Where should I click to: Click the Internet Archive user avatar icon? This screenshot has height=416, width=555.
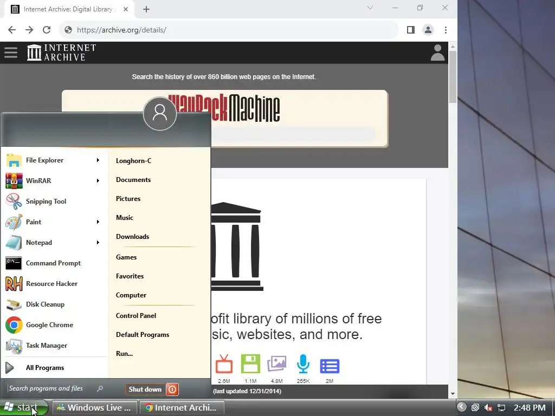(x=437, y=53)
